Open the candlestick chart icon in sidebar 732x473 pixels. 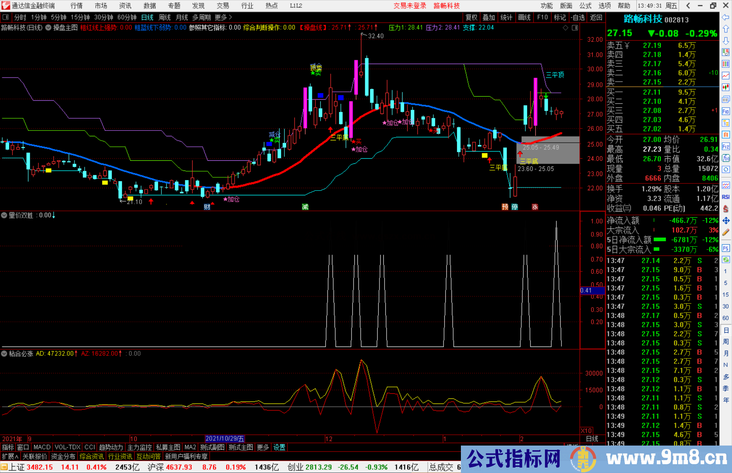(726, 87)
